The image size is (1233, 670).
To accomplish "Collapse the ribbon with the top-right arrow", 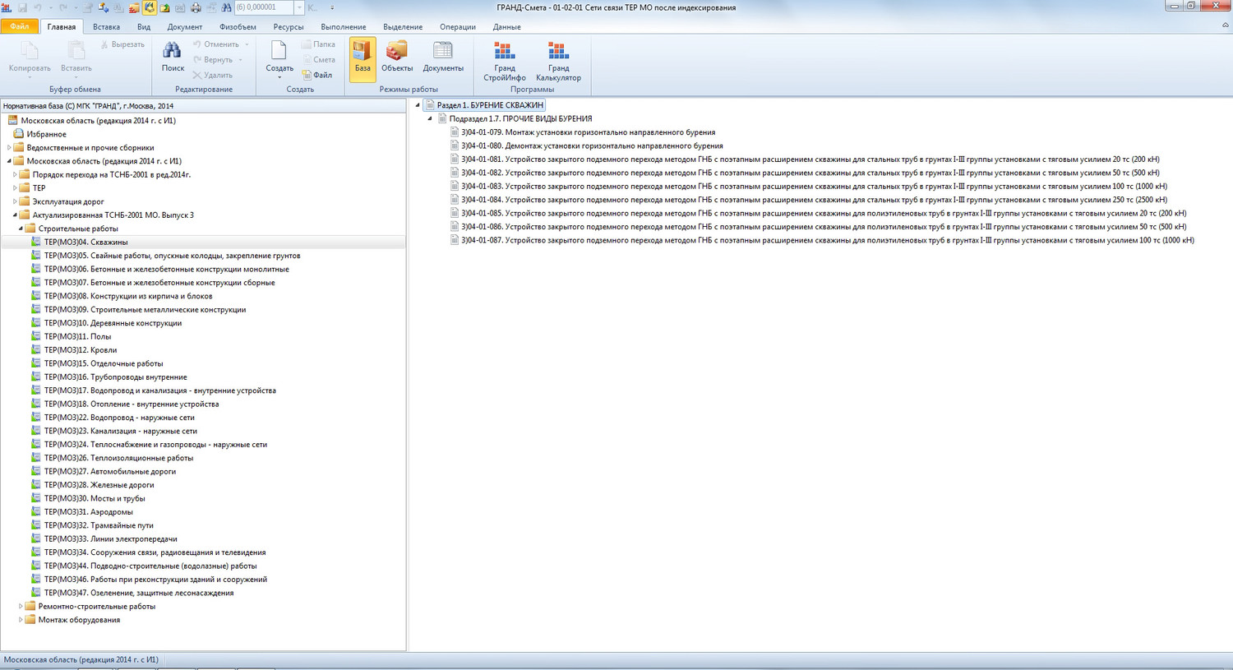I will point(1225,25).
